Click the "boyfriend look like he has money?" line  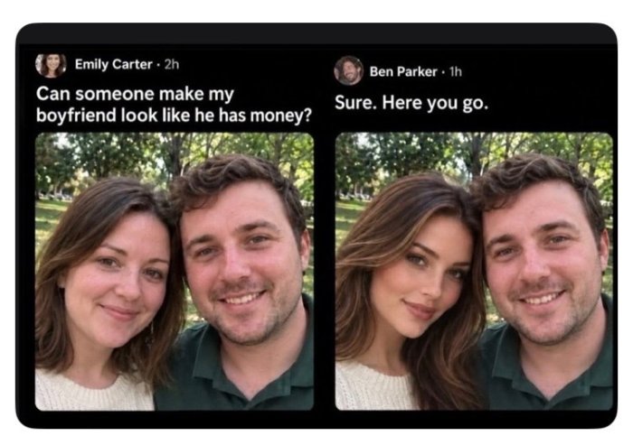click(x=174, y=116)
